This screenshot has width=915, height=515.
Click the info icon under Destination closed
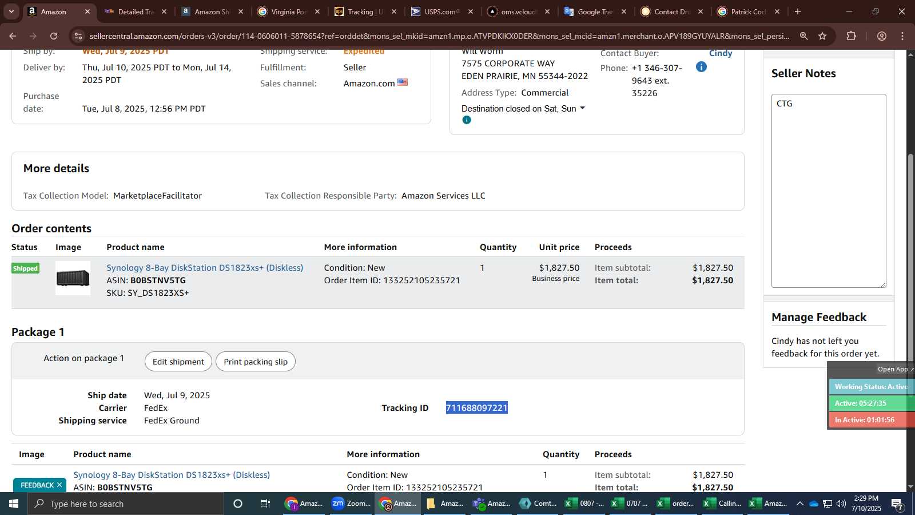467,120
